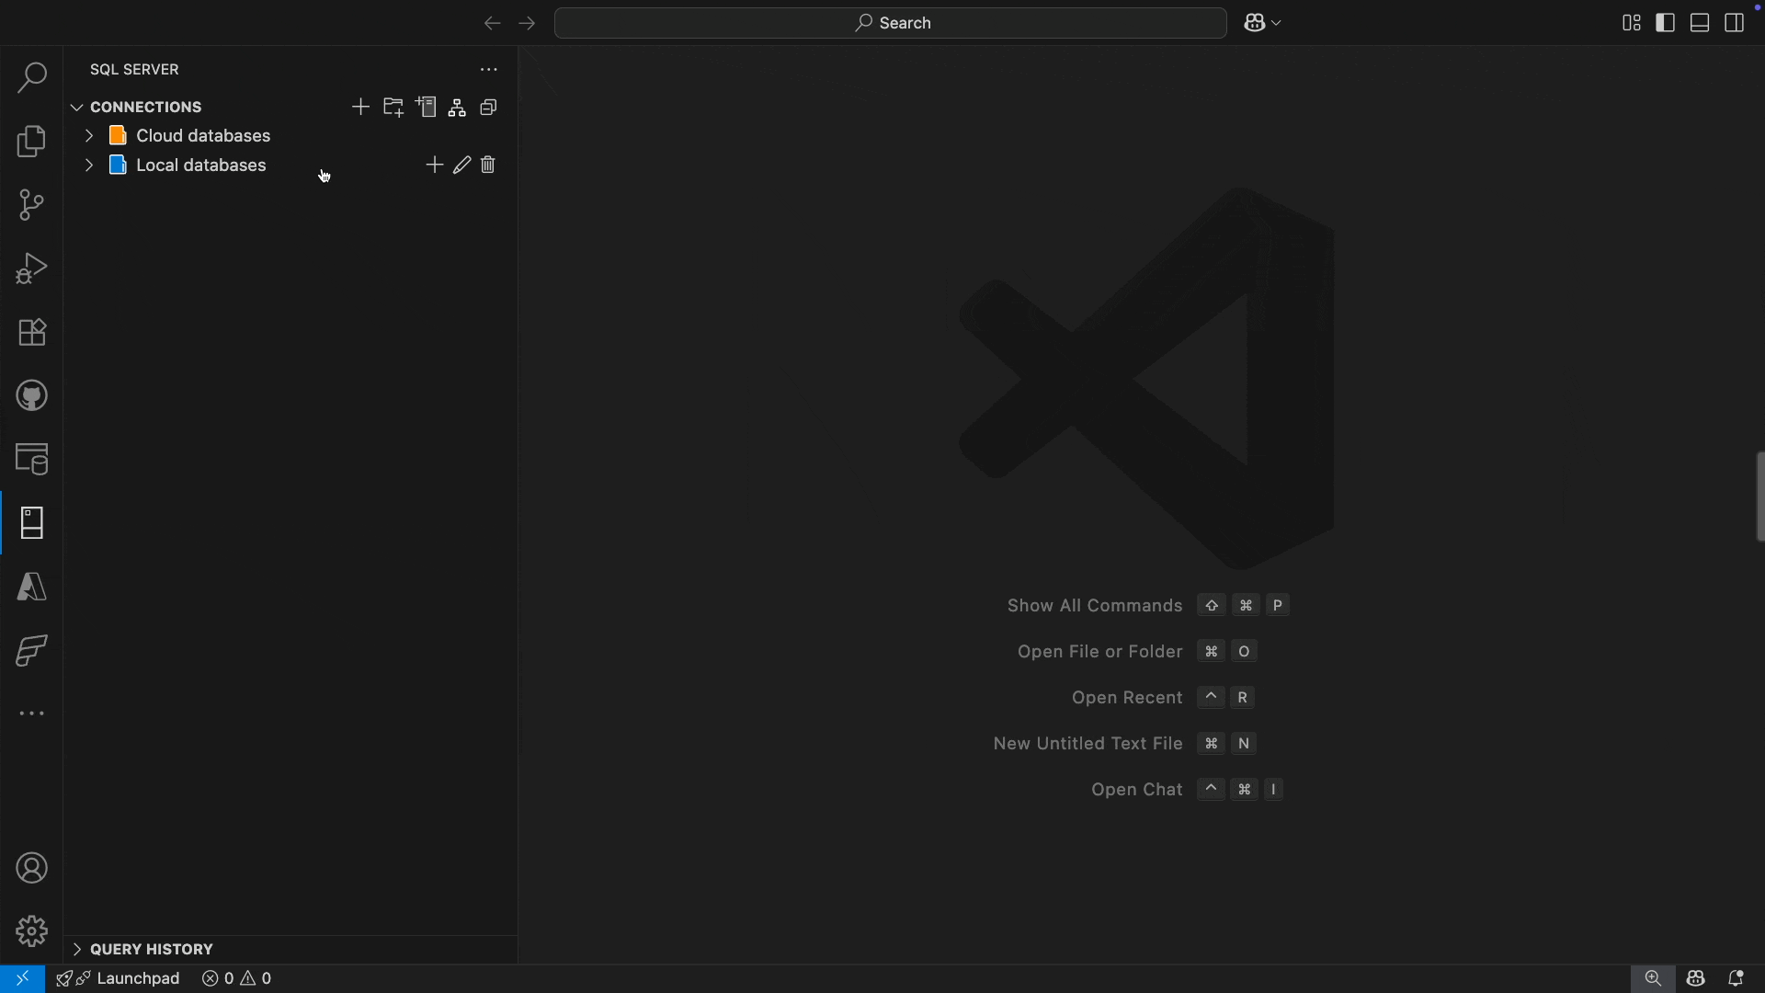Expand the Local databases group
Image resolution: width=1765 pixels, height=993 pixels.
coord(89,165)
